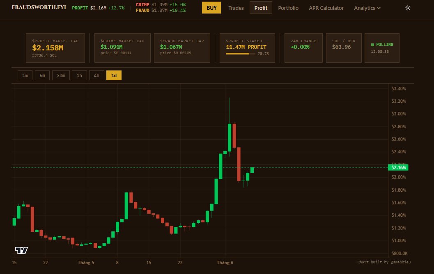Select the 1h chart timeframe
Image resolution: width=434 pixels, height=274 pixels.
[79, 75]
